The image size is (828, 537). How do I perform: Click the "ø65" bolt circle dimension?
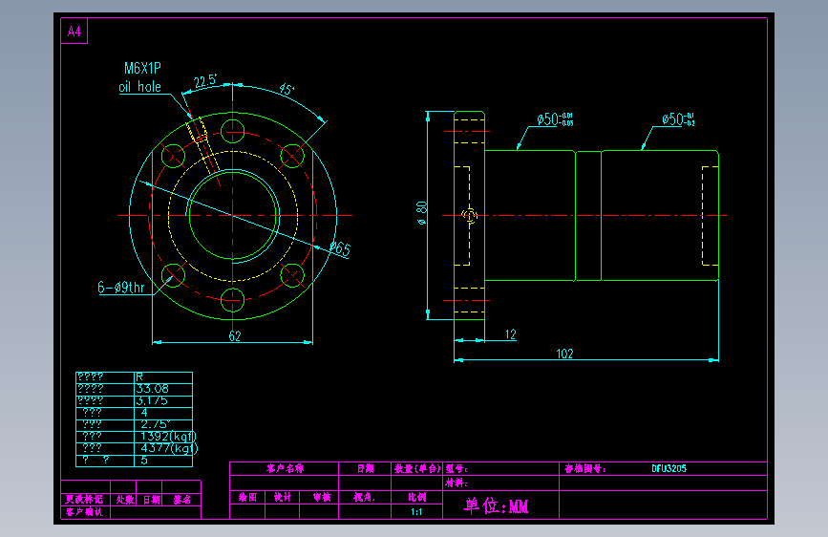340,248
